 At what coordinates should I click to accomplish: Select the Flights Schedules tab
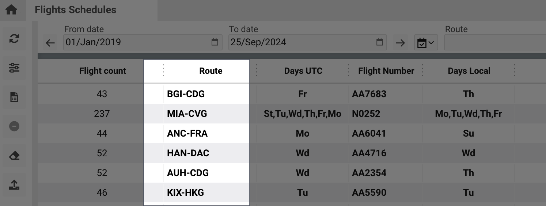(76, 10)
